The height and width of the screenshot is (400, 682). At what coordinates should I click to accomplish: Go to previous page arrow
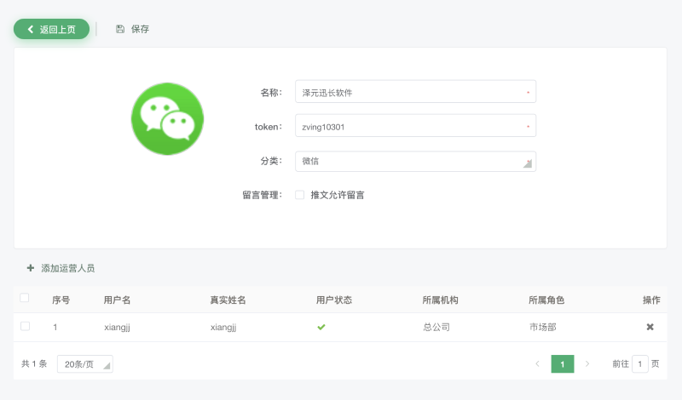point(538,364)
